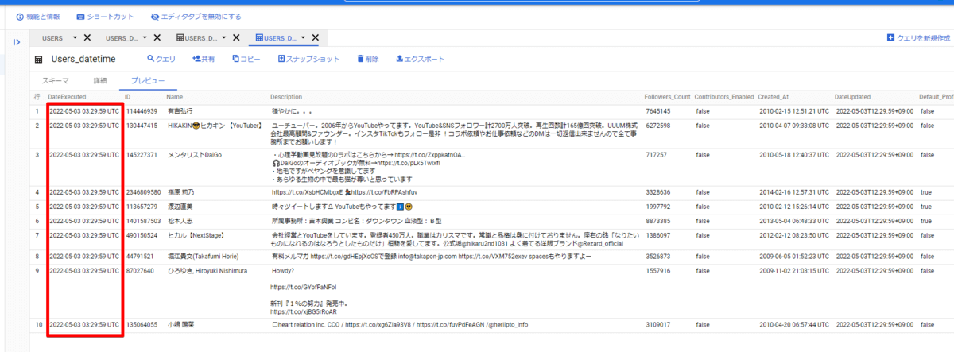This screenshot has height=352, width=954.
Task: Click the DateExecuted column header
Action: click(x=68, y=97)
